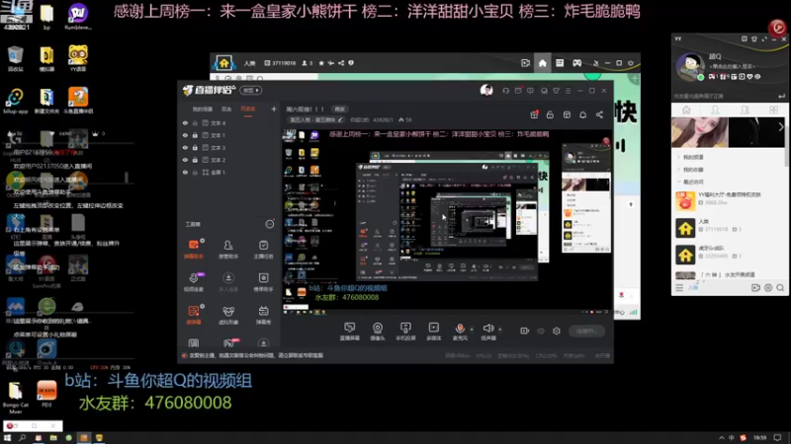Open the 虚拟形象 bear-face tool
This screenshot has height=444, width=791.
[x=228, y=315]
